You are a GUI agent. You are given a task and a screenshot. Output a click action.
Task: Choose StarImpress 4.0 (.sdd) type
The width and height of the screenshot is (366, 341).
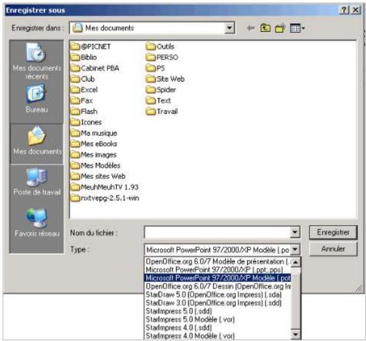click(x=218, y=327)
